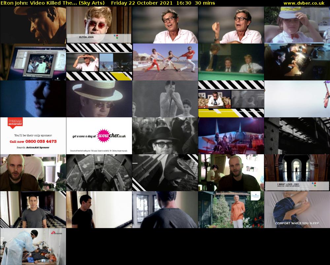The width and height of the screenshot is (330, 265).
Task: Click thumbnail of man in orange polo in garden
Action: coord(231,210)
